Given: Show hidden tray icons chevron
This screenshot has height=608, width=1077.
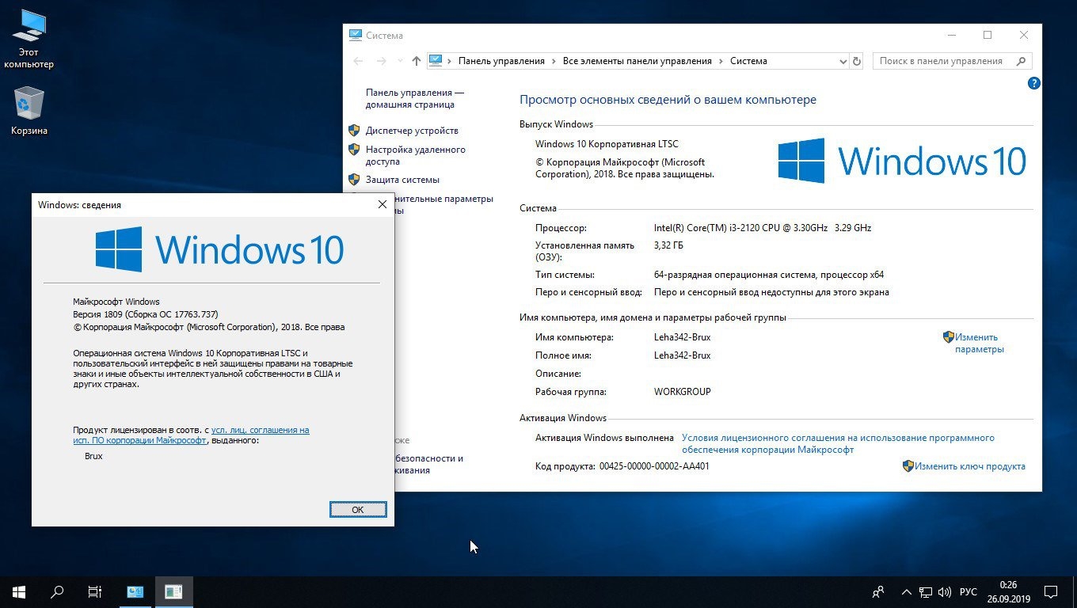Looking at the screenshot, I should [x=906, y=591].
